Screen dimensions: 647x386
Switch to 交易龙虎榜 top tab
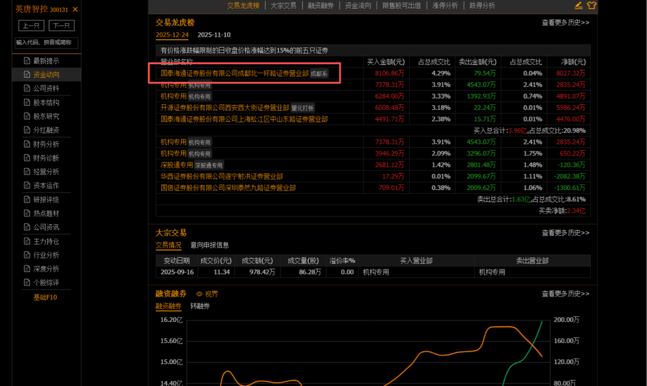[x=243, y=6]
